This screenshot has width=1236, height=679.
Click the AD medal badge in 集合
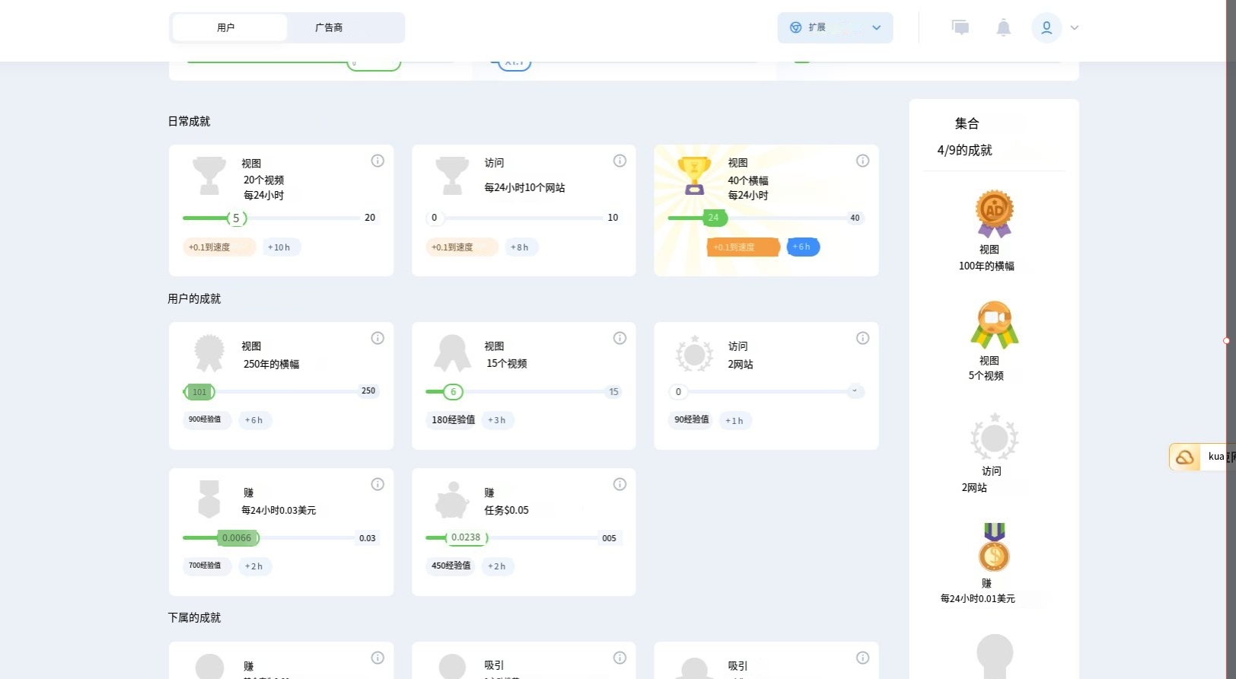(994, 213)
